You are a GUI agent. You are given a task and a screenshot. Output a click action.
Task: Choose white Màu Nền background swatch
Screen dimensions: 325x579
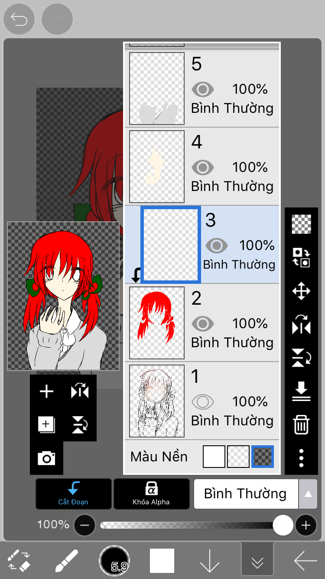coord(214,457)
